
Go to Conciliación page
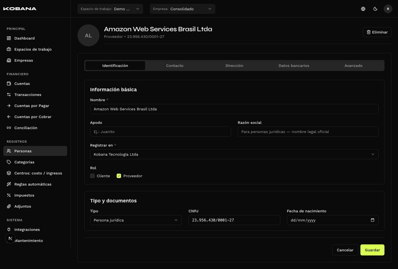point(35,128)
